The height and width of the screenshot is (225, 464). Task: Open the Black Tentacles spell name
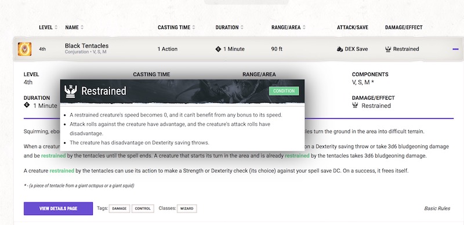(86, 46)
